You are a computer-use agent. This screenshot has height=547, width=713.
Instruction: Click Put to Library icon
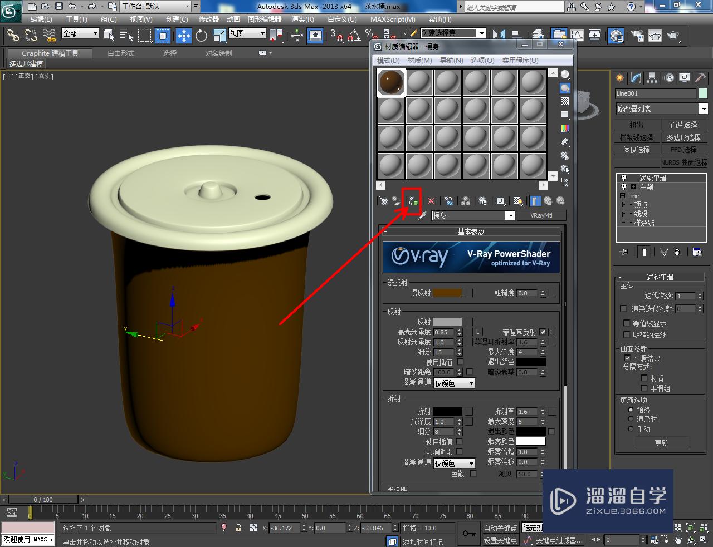click(x=482, y=201)
